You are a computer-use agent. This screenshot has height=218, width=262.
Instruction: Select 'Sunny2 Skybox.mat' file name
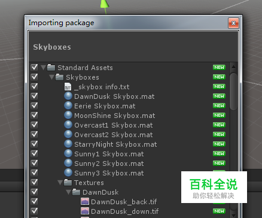[109, 163]
